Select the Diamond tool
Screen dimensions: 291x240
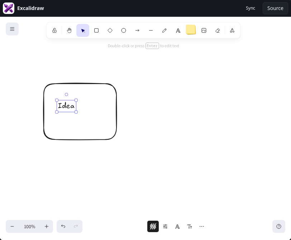pyautogui.click(x=110, y=30)
